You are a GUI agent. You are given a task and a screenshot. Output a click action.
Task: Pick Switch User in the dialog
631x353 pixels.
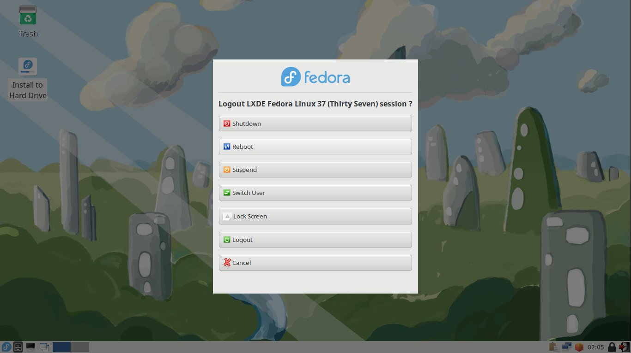pos(315,193)
